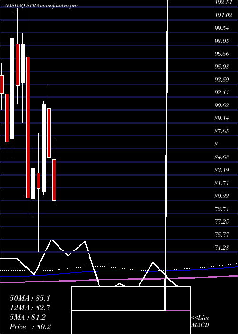Viewport: 238px width, 334px height.
Task: Select the 92.11 axis value
Action: (222, 93)
